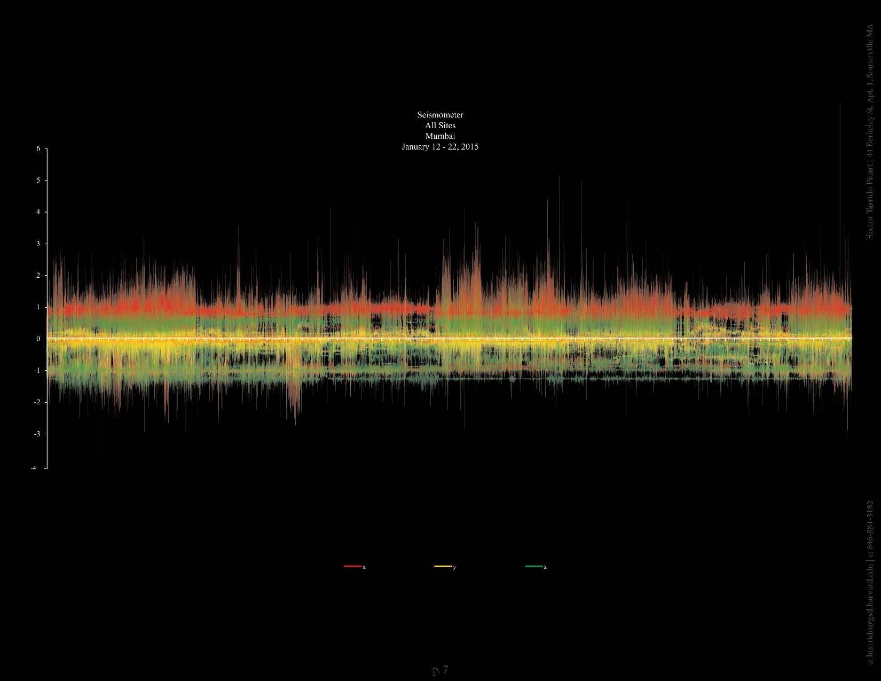The height and width of the screenshot is (681, 881).
Task: Click the y-axis label 6
Action: 38,149
